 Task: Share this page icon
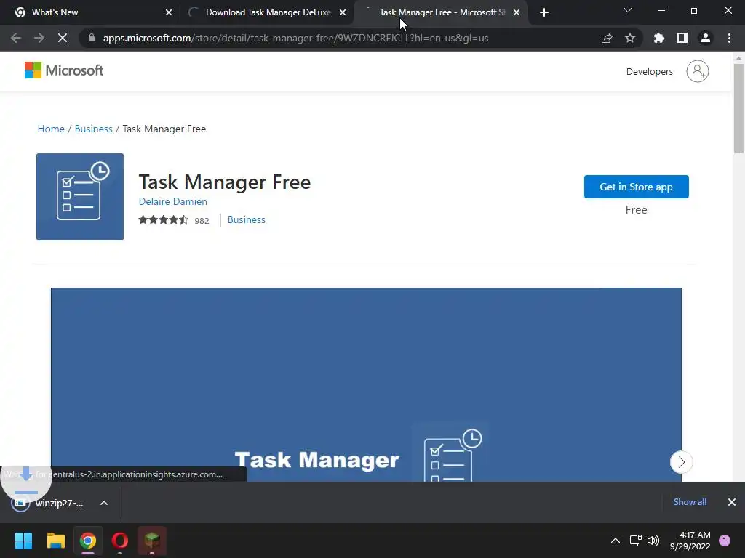(607, 38)
